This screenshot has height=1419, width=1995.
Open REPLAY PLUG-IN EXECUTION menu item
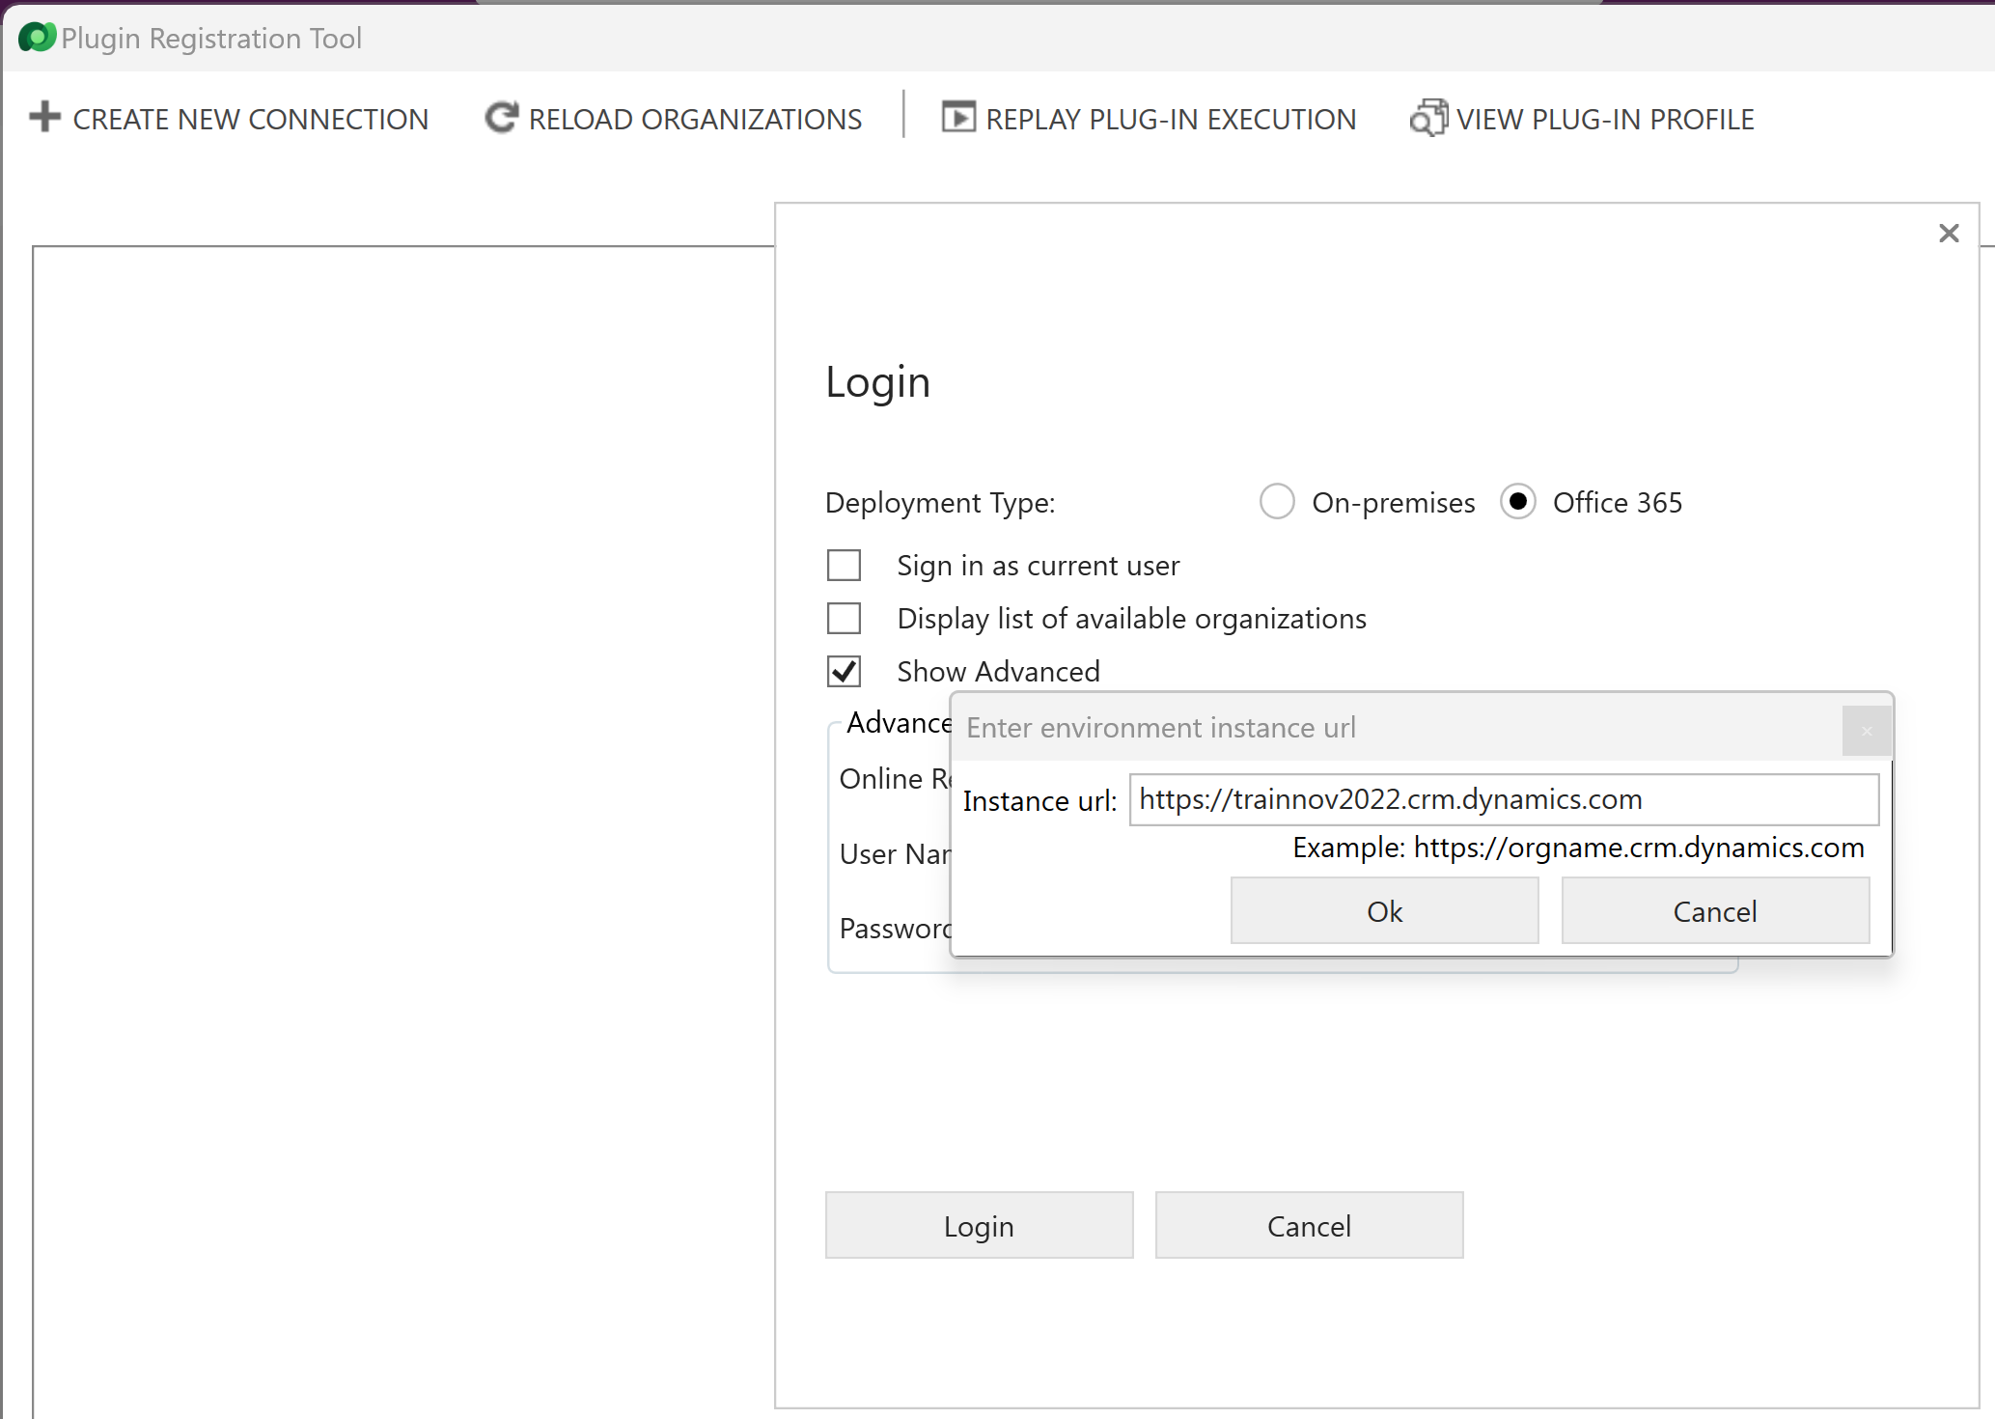tap(1170, 120)
